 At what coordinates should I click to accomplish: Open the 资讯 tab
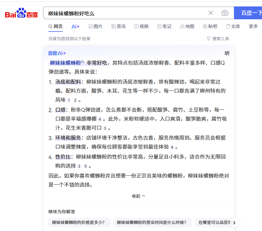[118, 26]
